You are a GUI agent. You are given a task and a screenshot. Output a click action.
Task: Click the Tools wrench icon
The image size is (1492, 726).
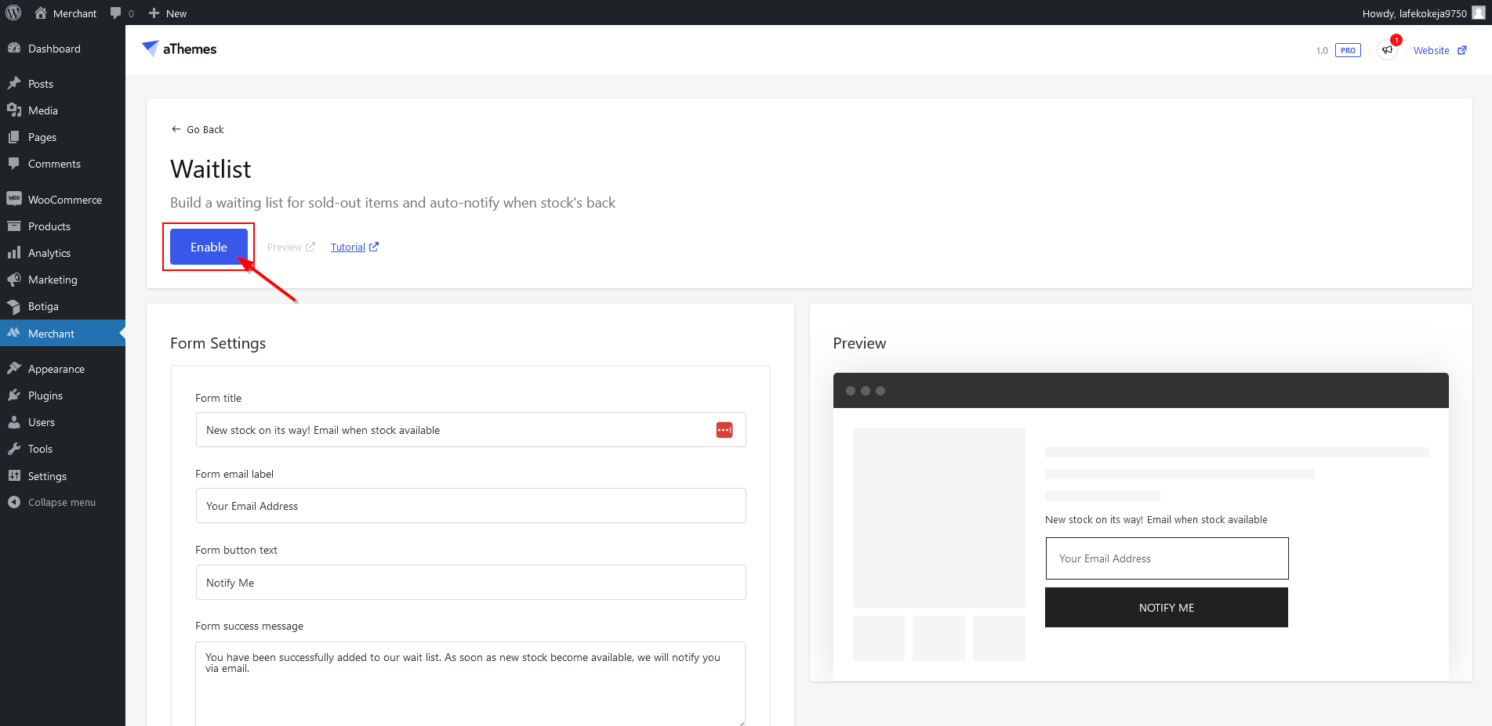point(14,449)
